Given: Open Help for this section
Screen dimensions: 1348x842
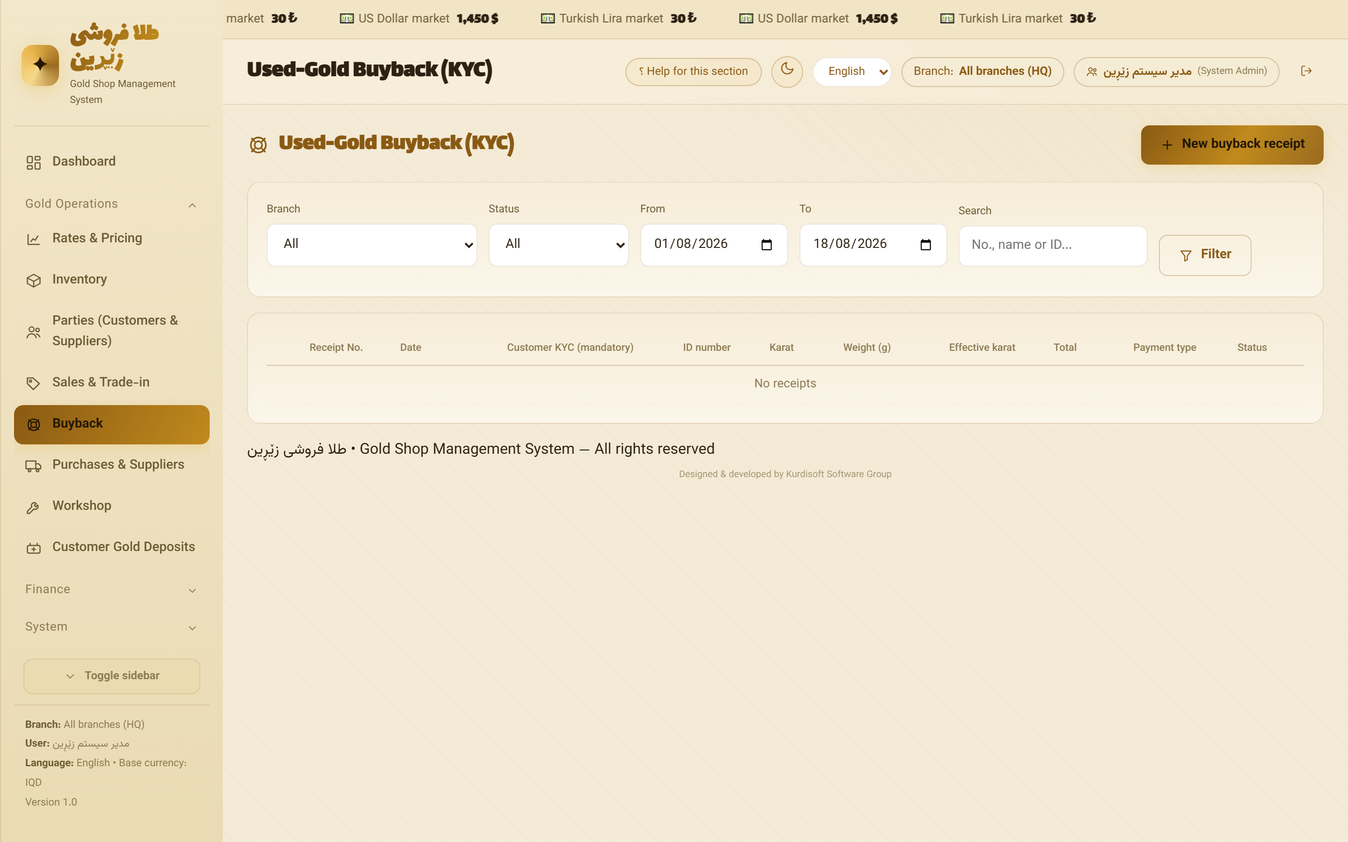Looking at the screenshot, I should pyautogui.click(x=693, y=72).
